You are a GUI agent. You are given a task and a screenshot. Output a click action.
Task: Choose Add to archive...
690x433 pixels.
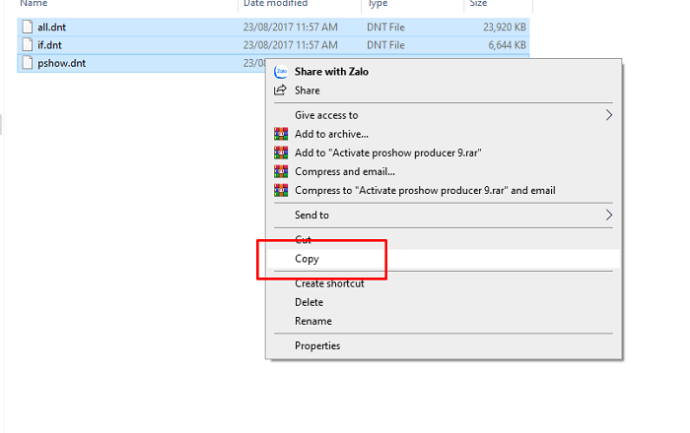click(444, 134)
